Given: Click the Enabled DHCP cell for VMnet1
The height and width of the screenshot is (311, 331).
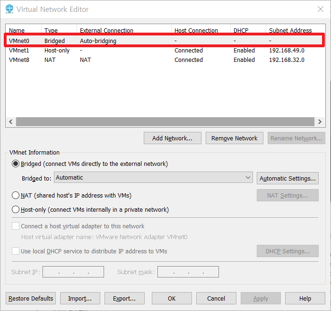Looking at the screenshot, I should pyautogui.click(x=244, y=51).
